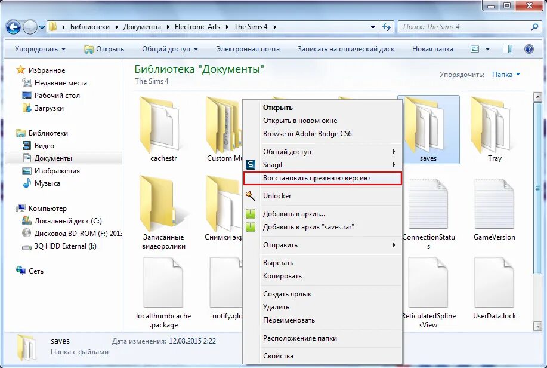Select the 'GameVersion' file

point(495,209)
